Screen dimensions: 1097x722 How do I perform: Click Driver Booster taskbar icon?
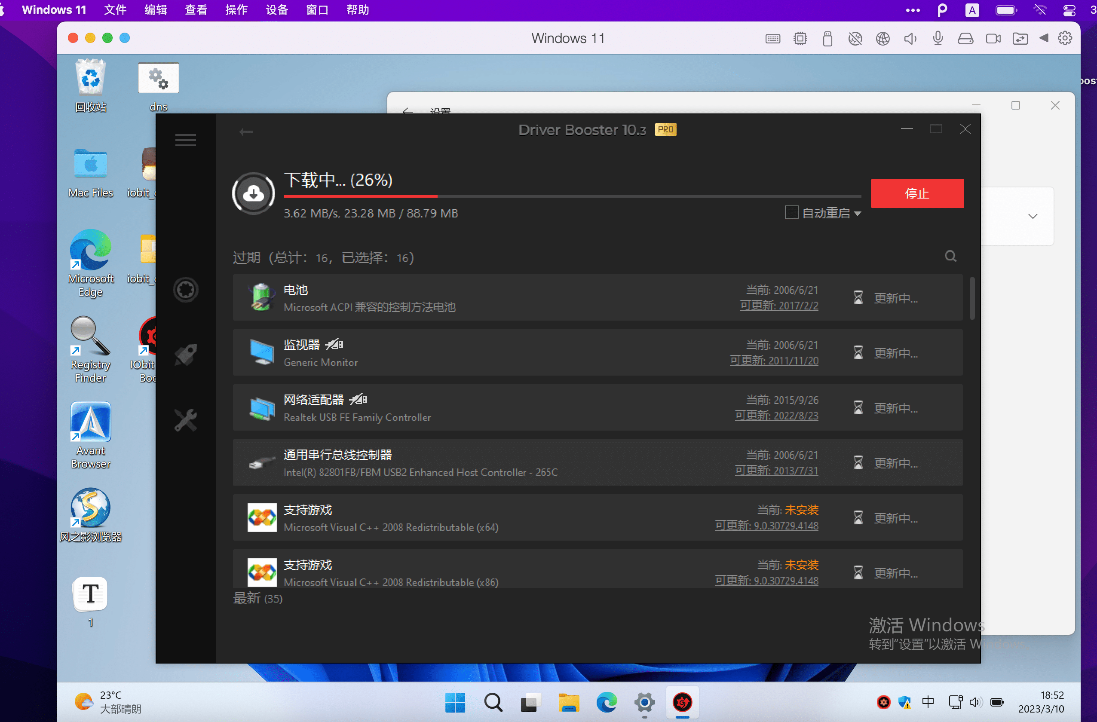[682, 703]
